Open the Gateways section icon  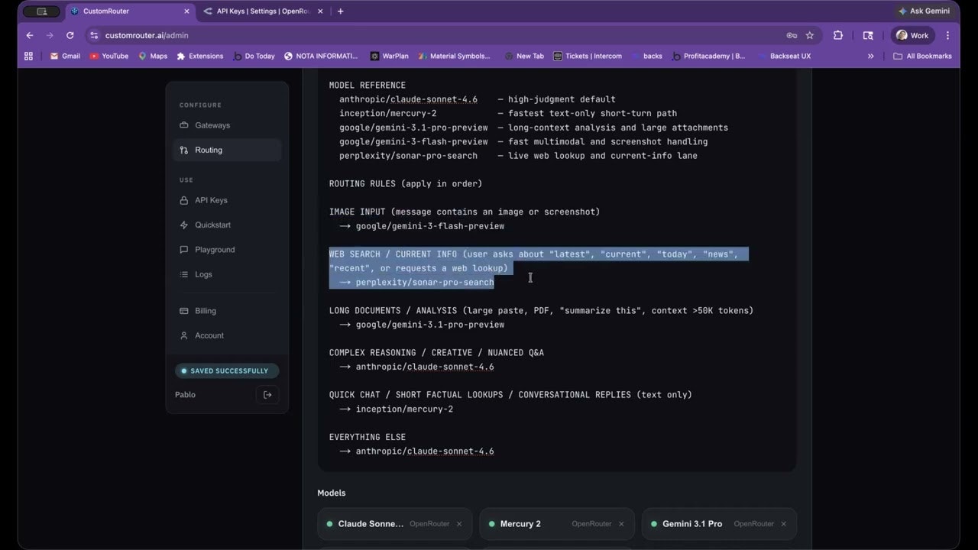[x=183, y=125]
